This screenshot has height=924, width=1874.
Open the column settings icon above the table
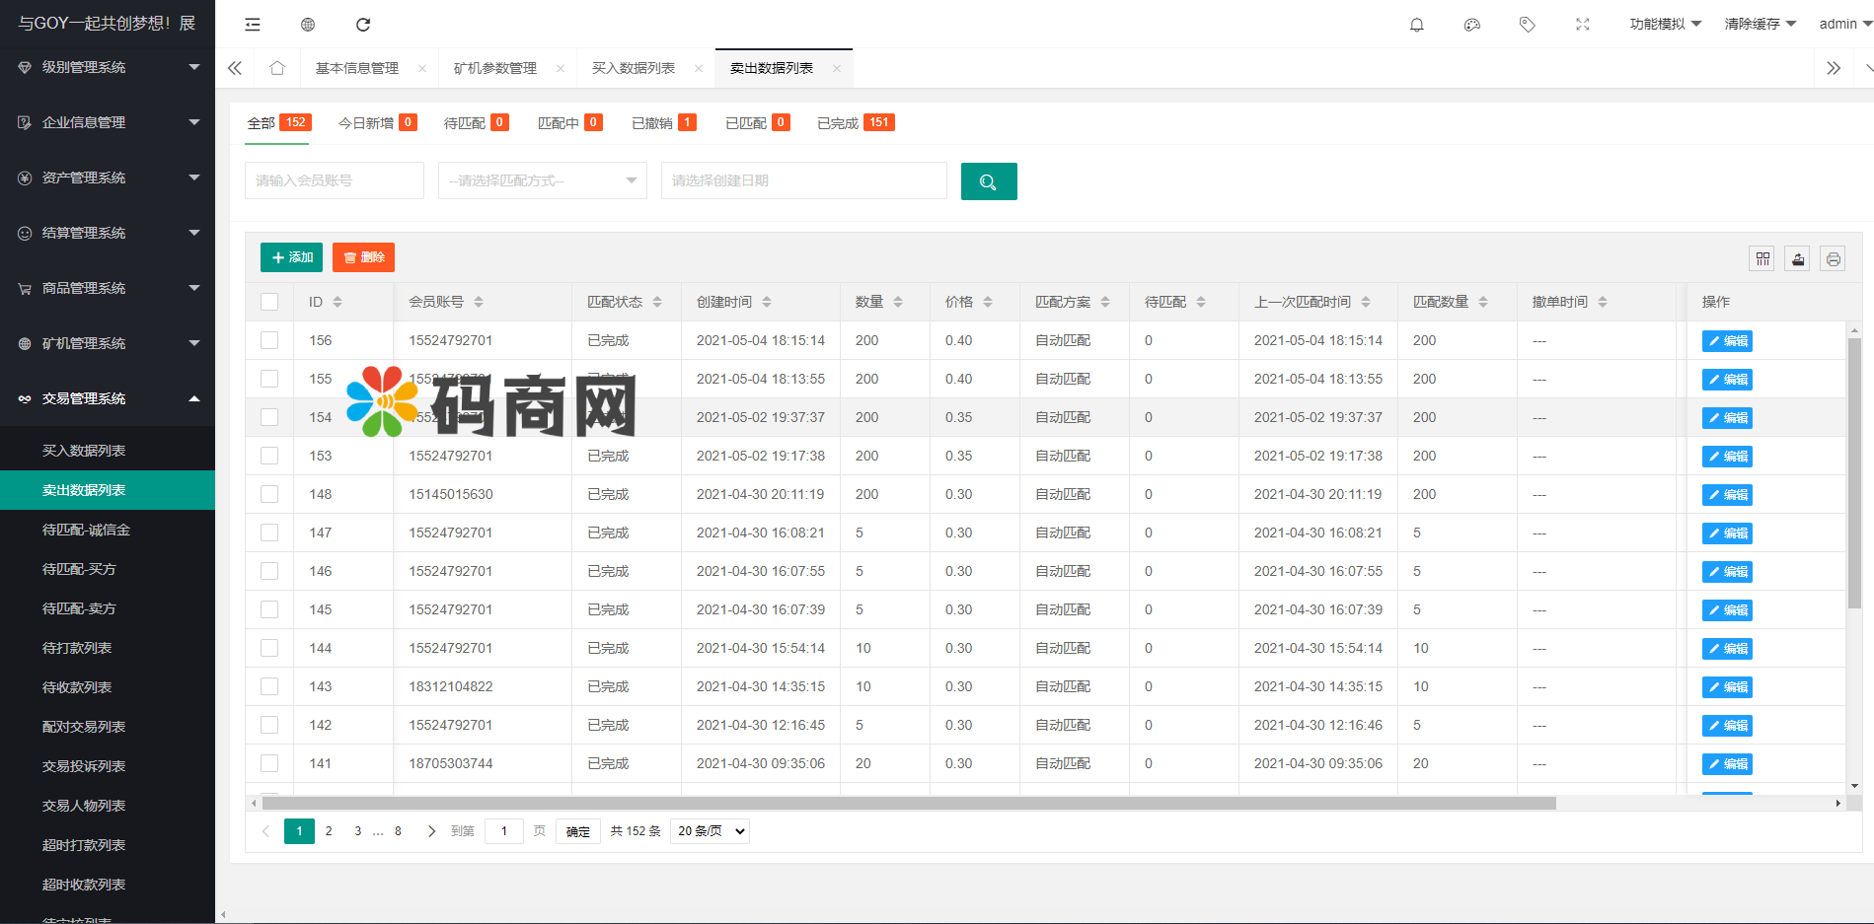(1762, 257)
